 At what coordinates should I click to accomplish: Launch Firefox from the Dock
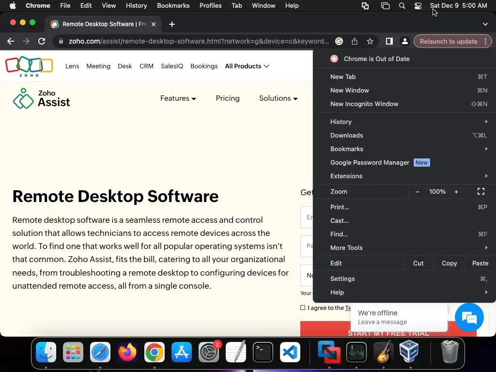tap(127, 352)
